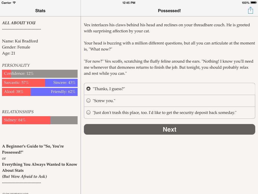This screenshot has height=194, width=258.
Task: Tap the battery icon in status bar
Action: click(253, 3)
